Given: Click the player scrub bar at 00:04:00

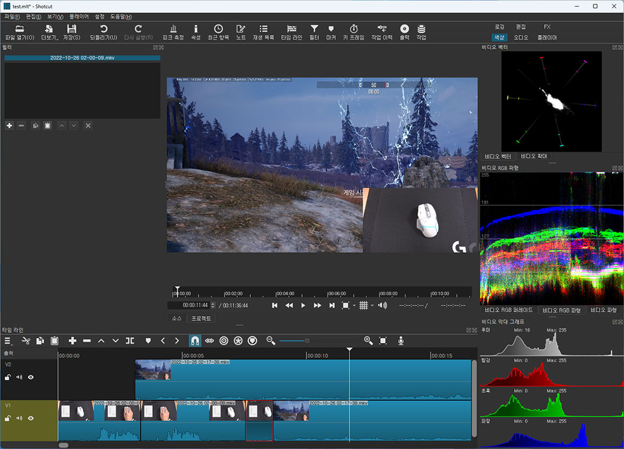Looking at the screenshot, I should (276, 294).
